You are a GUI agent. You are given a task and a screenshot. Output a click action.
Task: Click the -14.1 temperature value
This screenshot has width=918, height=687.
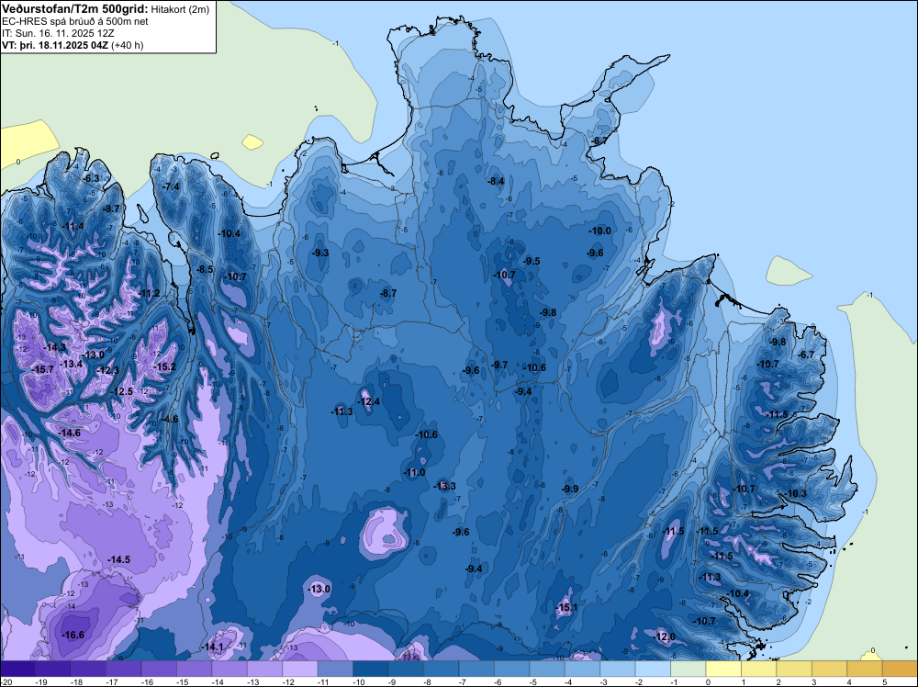pos(213,647)
